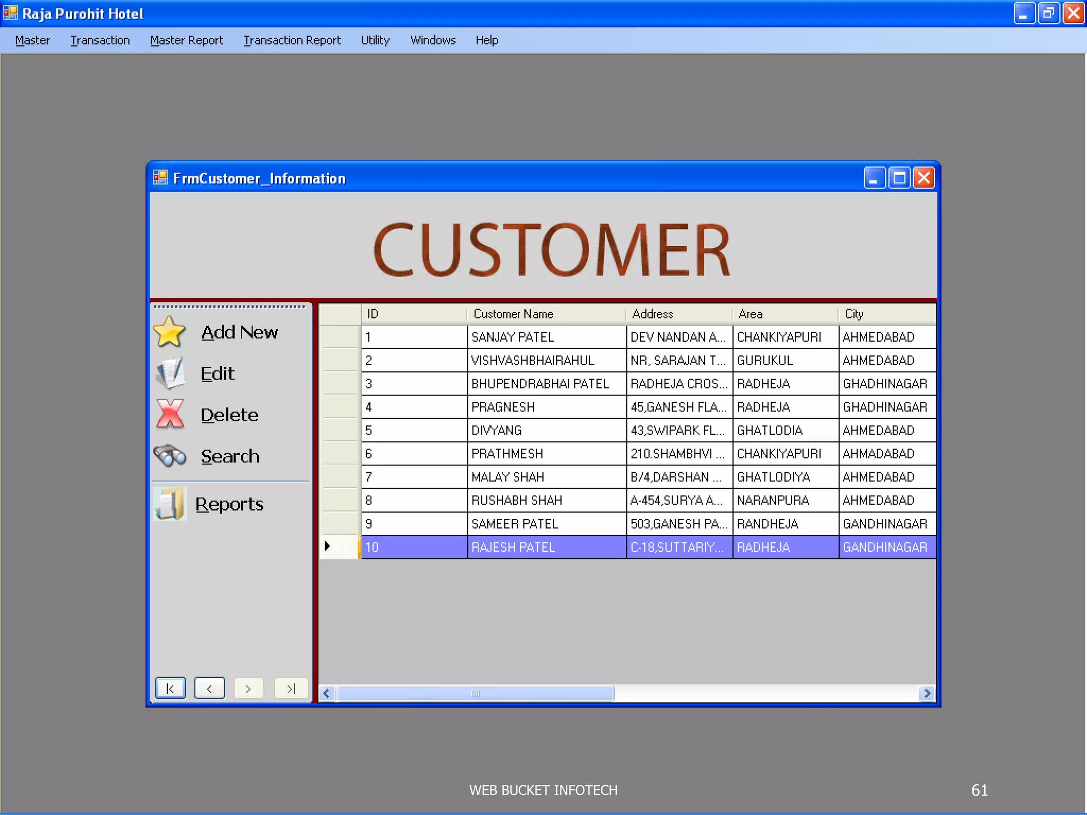Open the Master menu
This screenshot has width=1087, height=815.
tap(32, 40)
